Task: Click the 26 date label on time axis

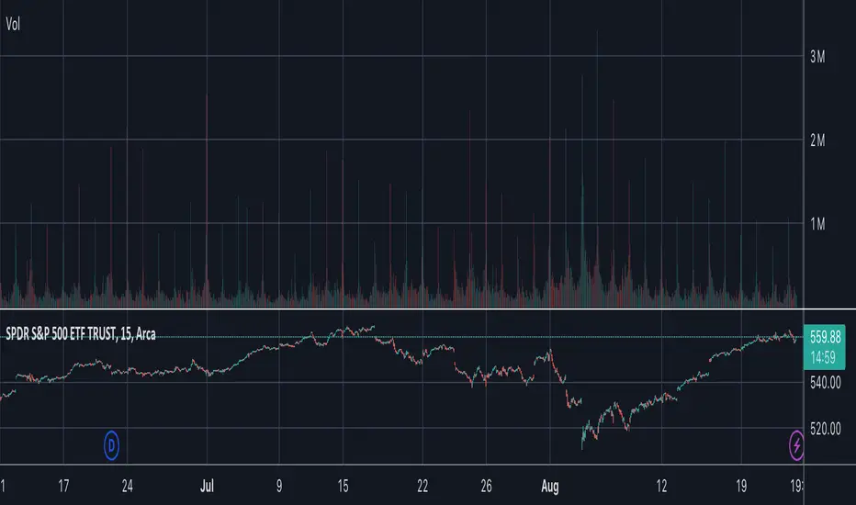Action: 487,486
